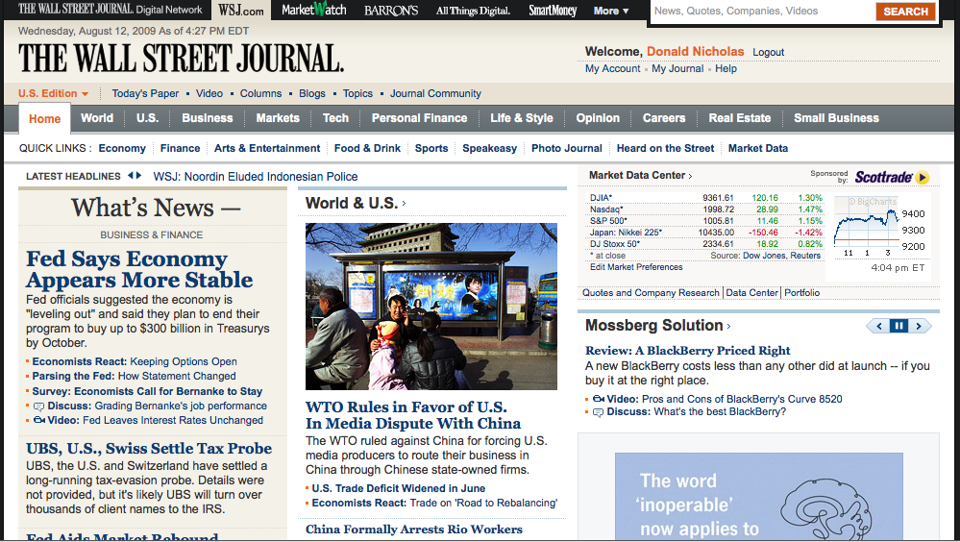Click Edit Market Preferences
960x542 pixels.
coord(636,267)
